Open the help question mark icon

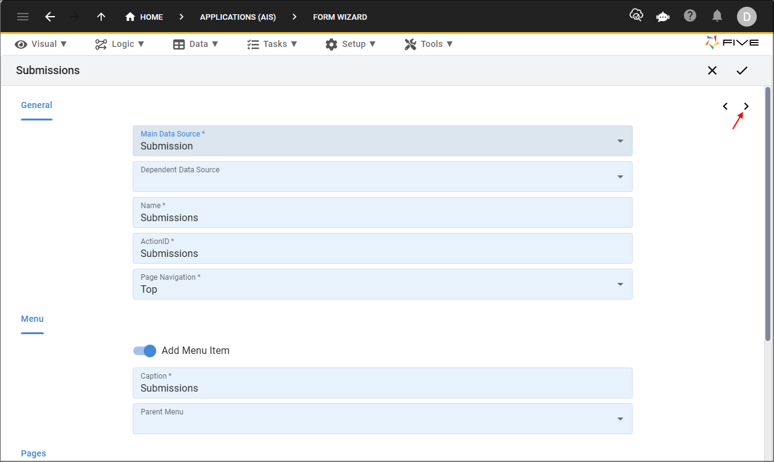click(690, 16)
